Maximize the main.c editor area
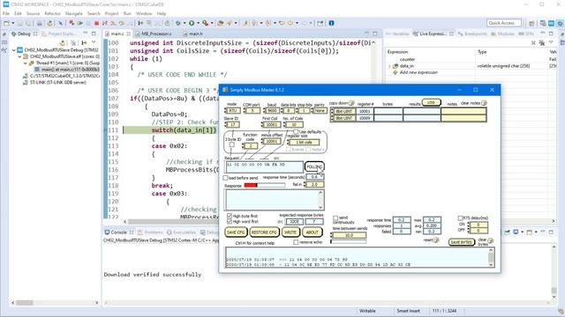 [x=375, y=33]
